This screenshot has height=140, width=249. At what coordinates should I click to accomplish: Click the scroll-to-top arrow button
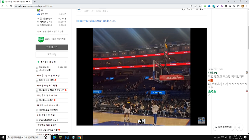coord(239,127)
